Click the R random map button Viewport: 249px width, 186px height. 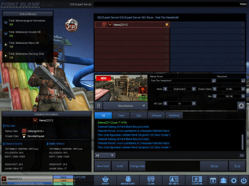(x=99, y=105)
